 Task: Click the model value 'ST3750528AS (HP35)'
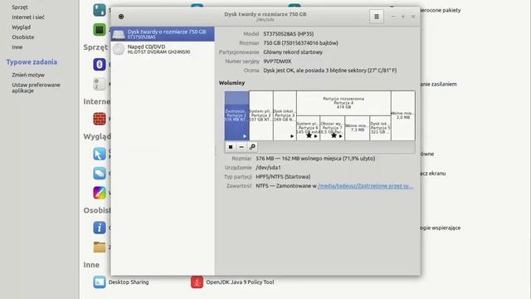tap(289, 34)
